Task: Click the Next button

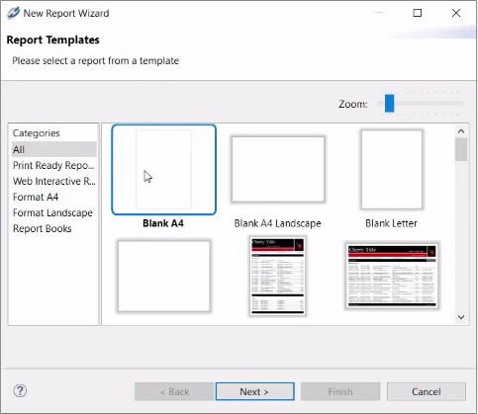Action: click(254, 391)
